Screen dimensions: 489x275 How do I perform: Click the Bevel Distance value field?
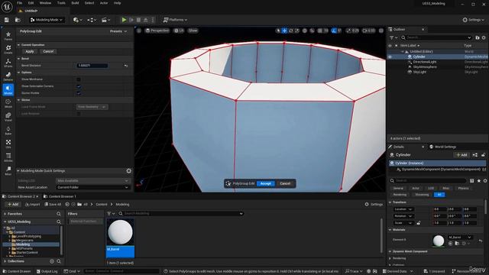(x=92, y=66)
